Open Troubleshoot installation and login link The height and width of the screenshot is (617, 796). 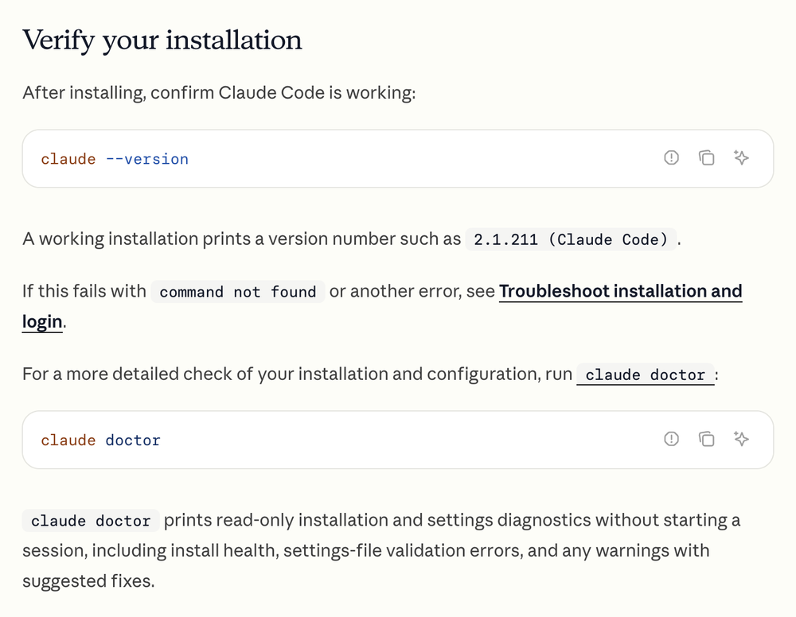(620, 292)
